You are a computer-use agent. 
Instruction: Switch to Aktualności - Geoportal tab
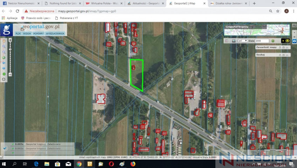pos(145,3)
